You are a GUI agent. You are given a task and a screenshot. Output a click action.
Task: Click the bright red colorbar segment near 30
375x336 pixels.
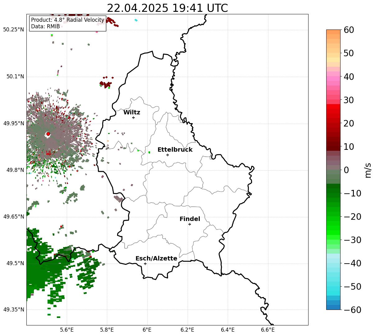tap(333, 107)
